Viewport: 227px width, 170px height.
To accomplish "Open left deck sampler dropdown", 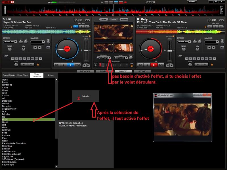I will pyautogui.click(x=43, y=42).
